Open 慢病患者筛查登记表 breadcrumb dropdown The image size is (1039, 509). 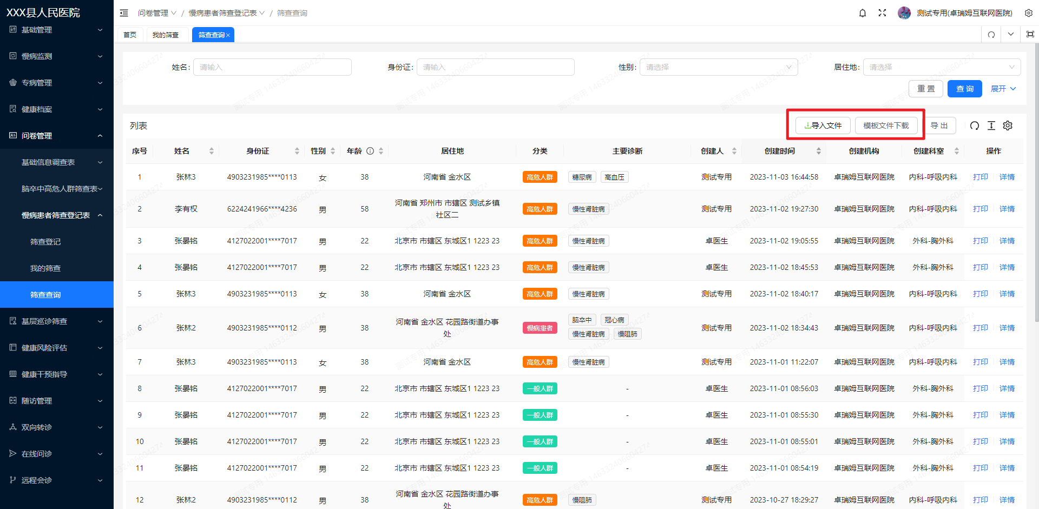click(x=227, y=13)
